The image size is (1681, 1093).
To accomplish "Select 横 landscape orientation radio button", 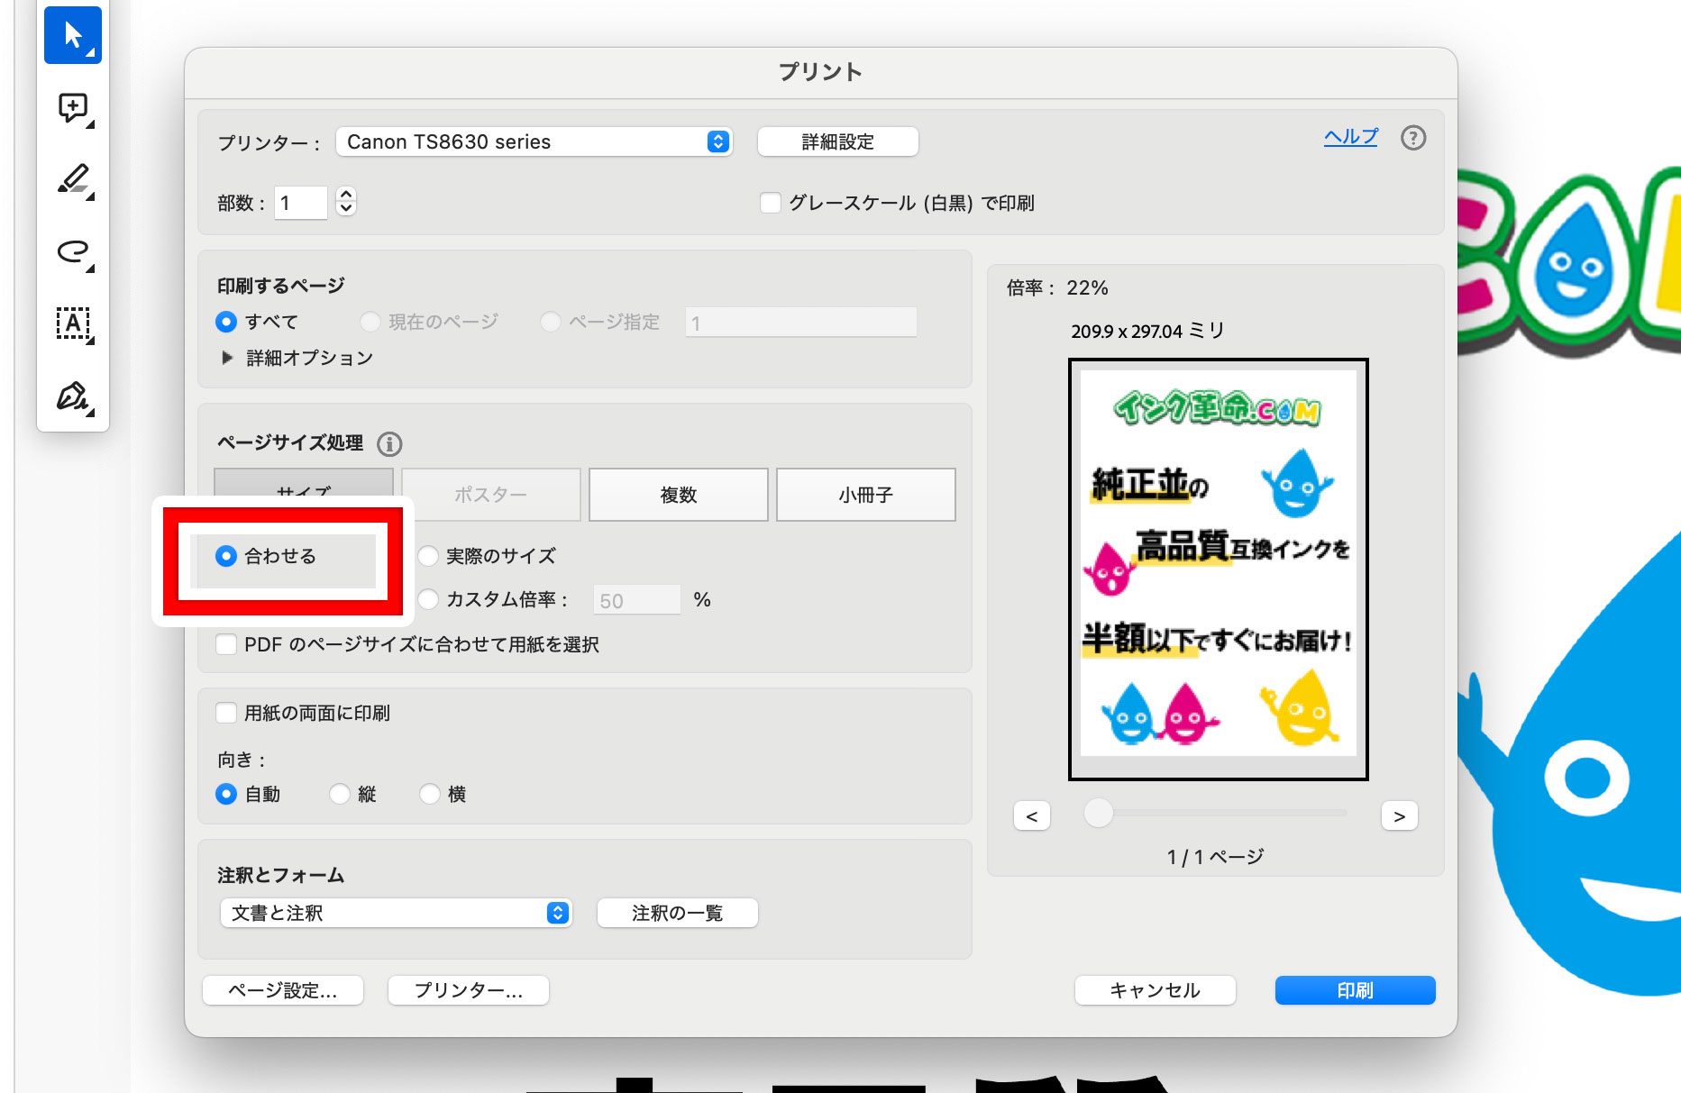I will point(430,794).
